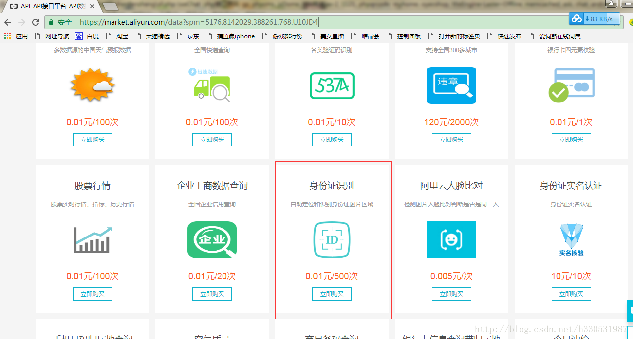Click 立即购买 under 阿里云人脸比对

point(451,294)
